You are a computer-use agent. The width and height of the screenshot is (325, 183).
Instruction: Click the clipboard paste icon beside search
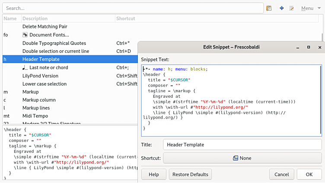coord(269,8)
